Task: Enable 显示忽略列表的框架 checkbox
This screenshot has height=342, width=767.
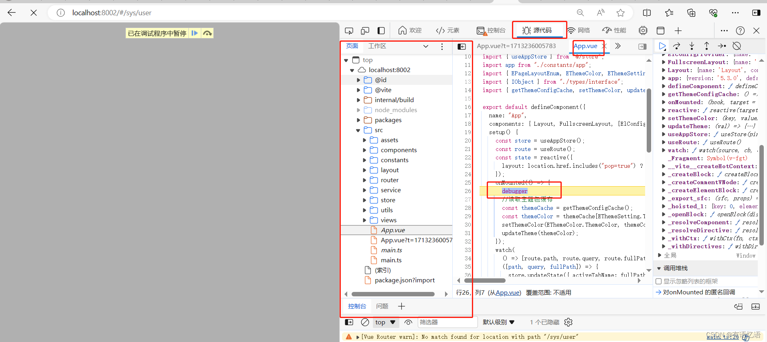Action: [x=658, y=282]
